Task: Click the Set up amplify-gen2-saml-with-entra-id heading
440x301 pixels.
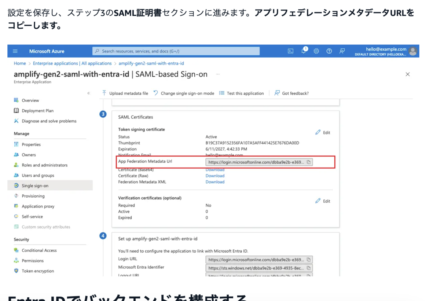Action: (x=158, y=239)
